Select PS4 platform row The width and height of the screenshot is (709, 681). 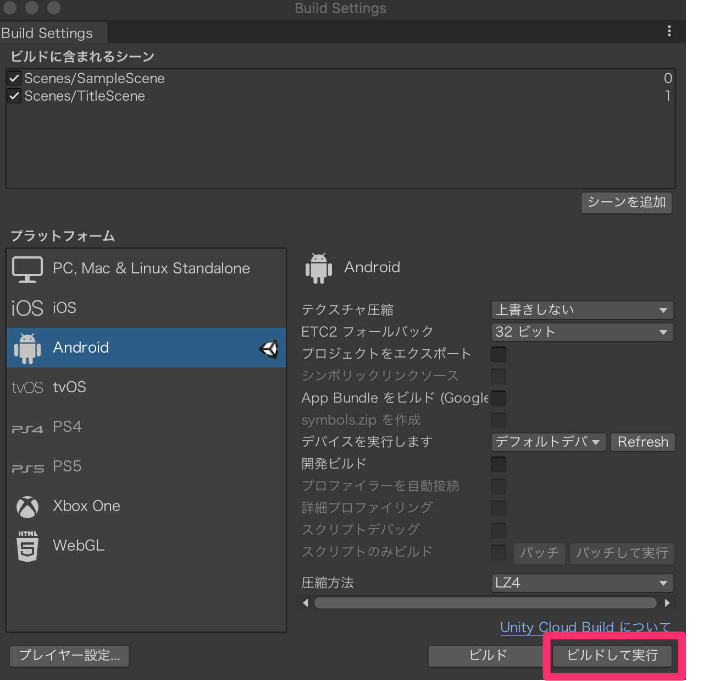tap(146, 427)
